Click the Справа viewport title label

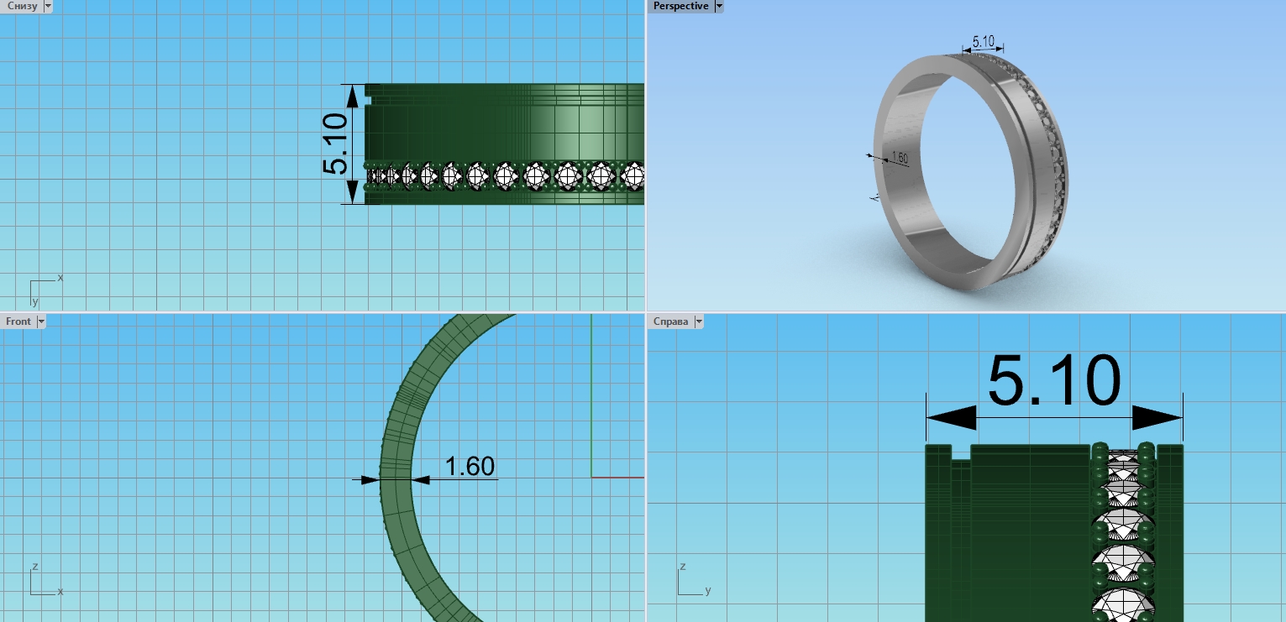tap(670, 321)
